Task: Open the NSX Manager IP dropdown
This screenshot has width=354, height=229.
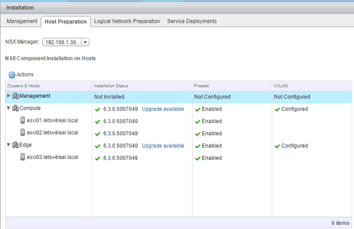Action: click(85, 42)
